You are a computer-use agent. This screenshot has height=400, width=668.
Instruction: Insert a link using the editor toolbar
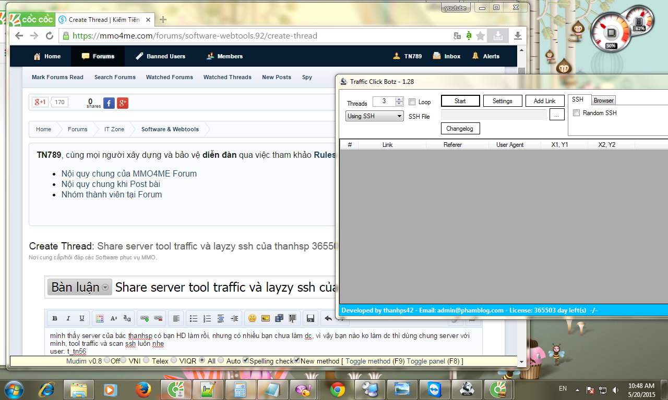pyautogui.click(x=145, y=318)
